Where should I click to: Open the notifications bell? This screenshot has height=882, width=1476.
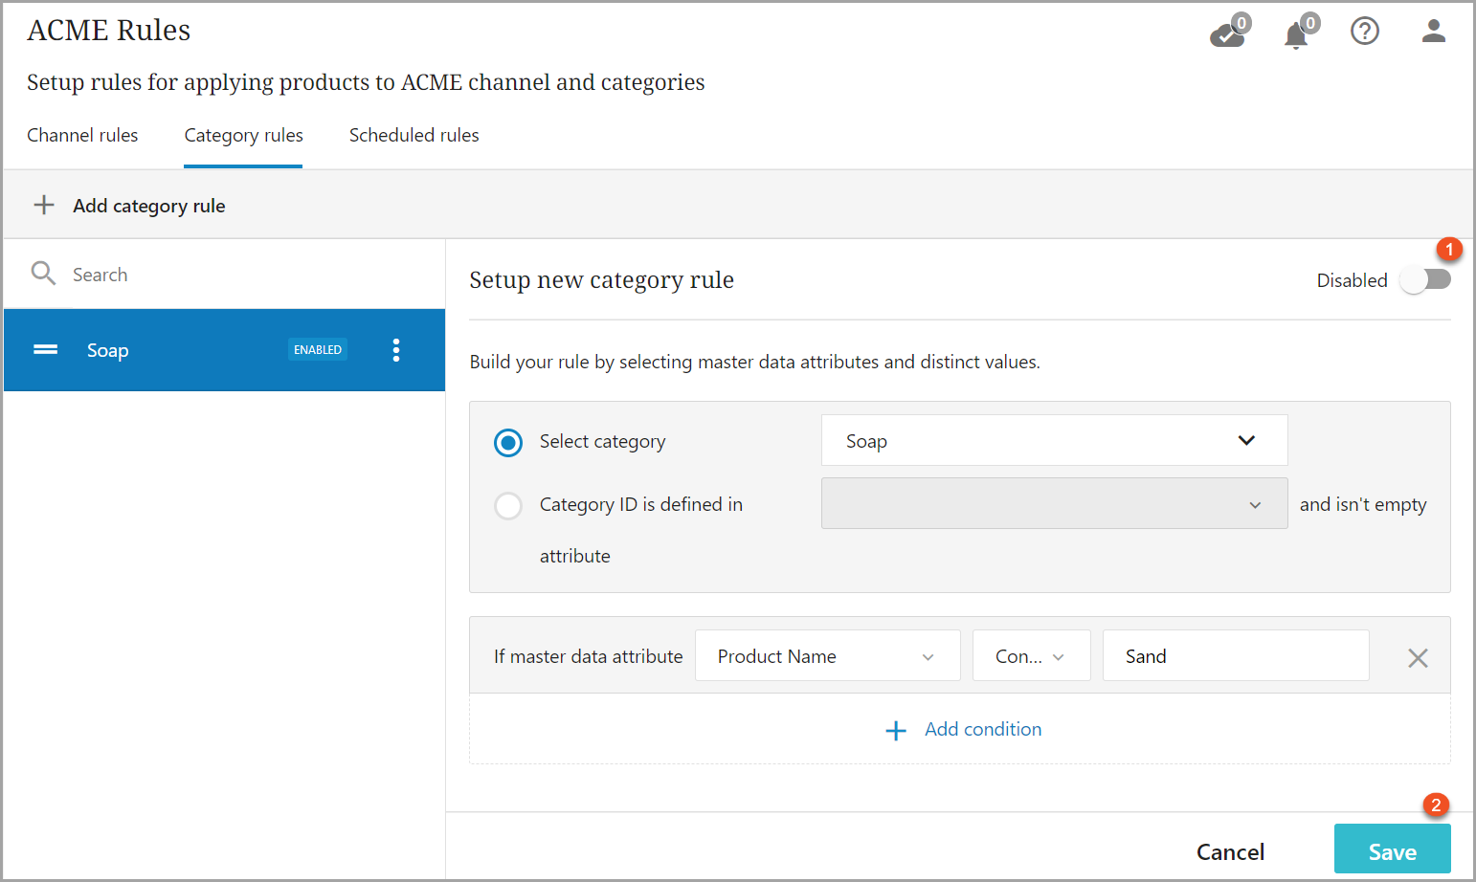tap(1296, 35)
